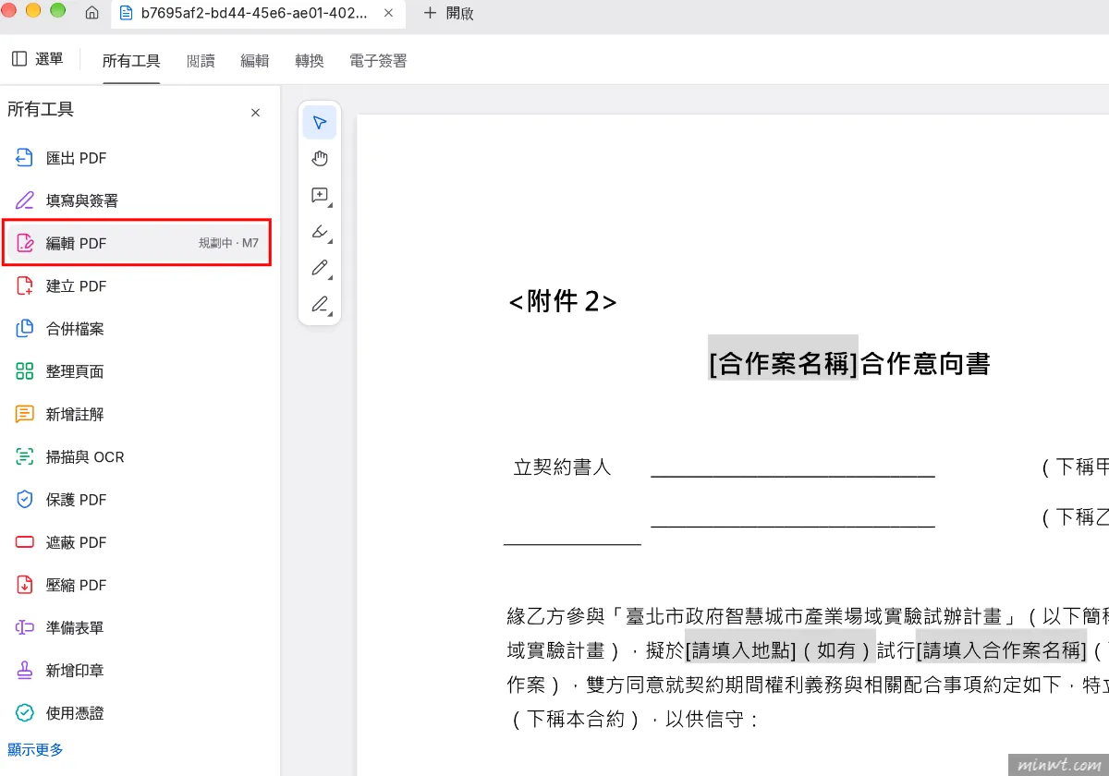The height and width of the screenshot is (776, 1109).
Task: Click the [請填入地點] placeholder field
Action: [740, 650]
